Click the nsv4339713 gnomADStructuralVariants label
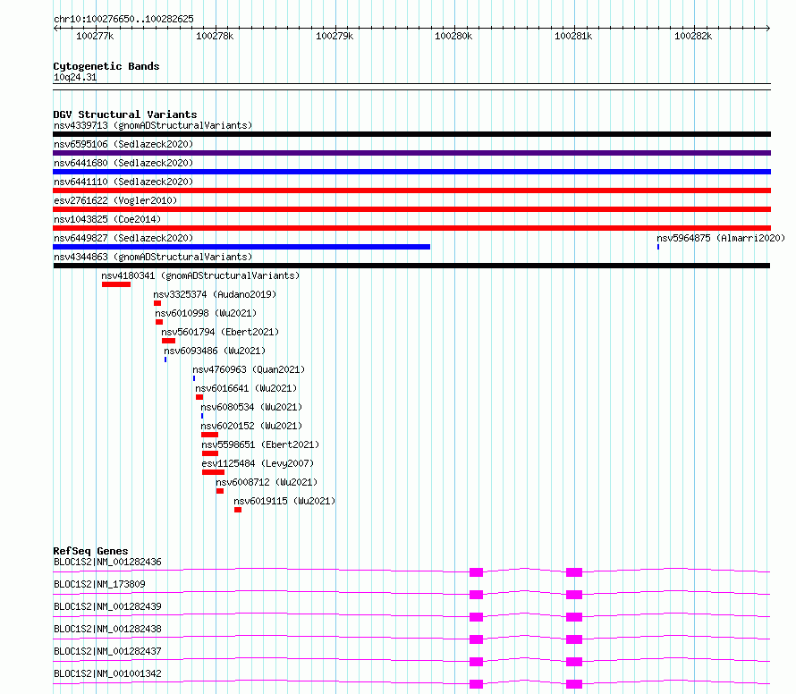The width and height of the screenshot is (796, 694). [x=153, y=125]
